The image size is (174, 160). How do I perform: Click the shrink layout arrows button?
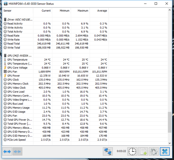(x=17, y=151)
